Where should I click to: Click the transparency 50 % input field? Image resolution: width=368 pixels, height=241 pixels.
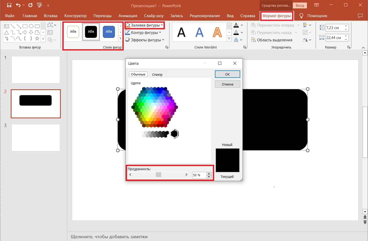click(x=199, y=175)
